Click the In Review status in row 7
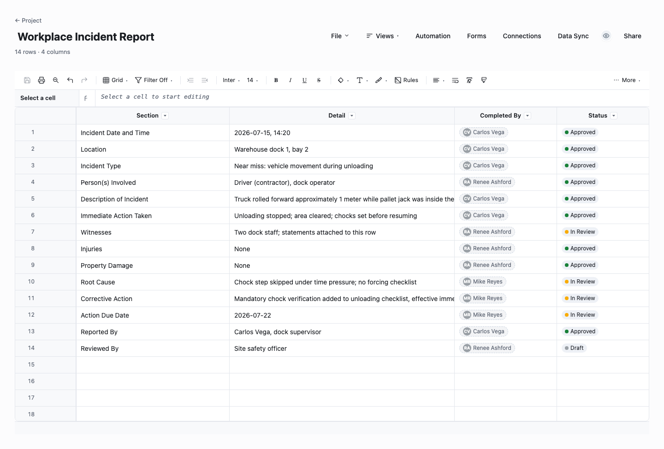Screen dimensions: 664x449 580,232
